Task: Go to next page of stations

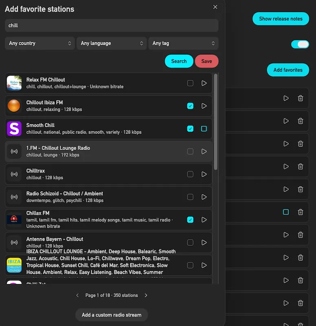Action: tap(146, 295)
